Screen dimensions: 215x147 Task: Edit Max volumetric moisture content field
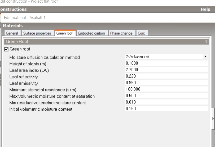(x=166, y=95)
